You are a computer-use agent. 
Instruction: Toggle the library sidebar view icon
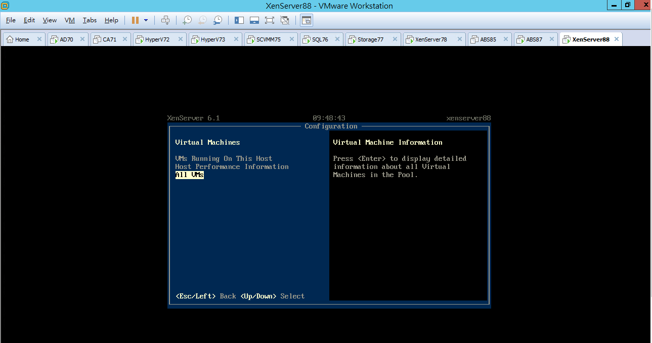239,20
